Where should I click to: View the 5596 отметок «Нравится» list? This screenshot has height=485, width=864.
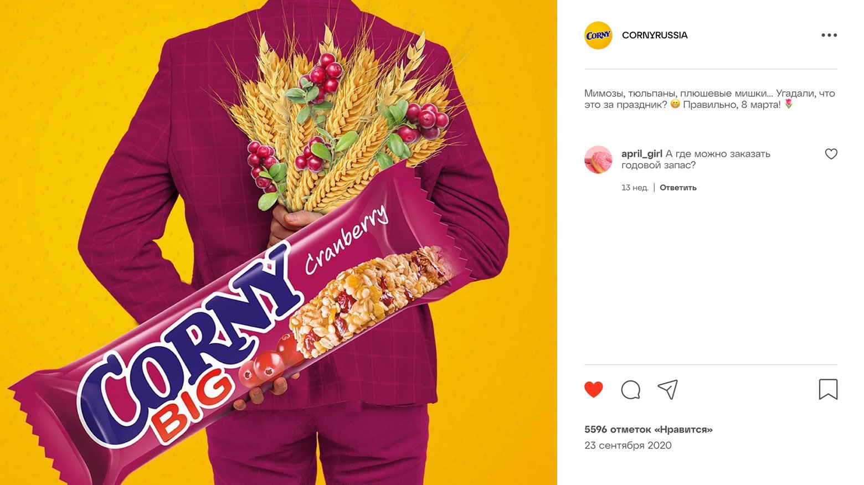tap(648, 429)
